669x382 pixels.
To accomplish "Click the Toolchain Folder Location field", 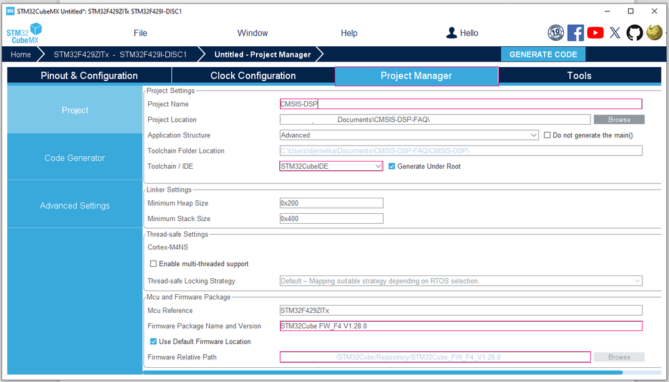I will point(461,151).
